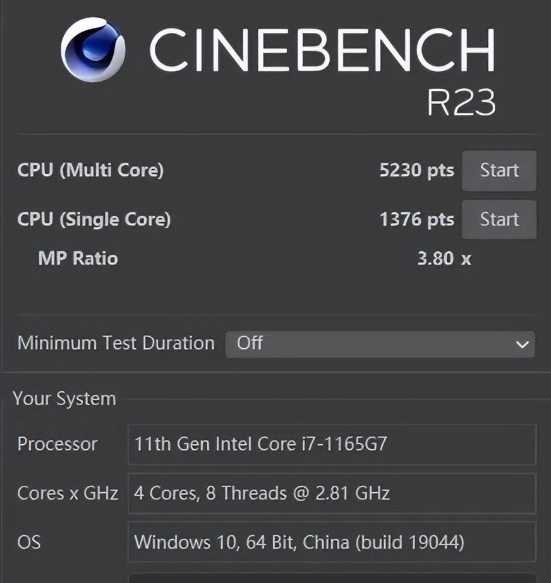Image resolution: width=551 pixels, height=583 pixels.
Task: Open the Minimum Test Duration dropdown
Action: [x=379, y=344]
